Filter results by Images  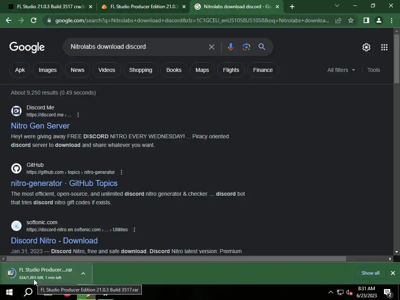(48, 70)
